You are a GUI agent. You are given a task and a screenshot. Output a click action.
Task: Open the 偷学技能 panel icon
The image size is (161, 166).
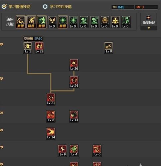(149, 18)
